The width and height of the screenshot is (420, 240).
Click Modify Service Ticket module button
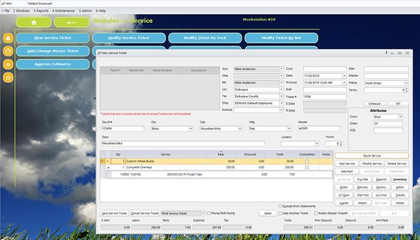pos(129,38)
